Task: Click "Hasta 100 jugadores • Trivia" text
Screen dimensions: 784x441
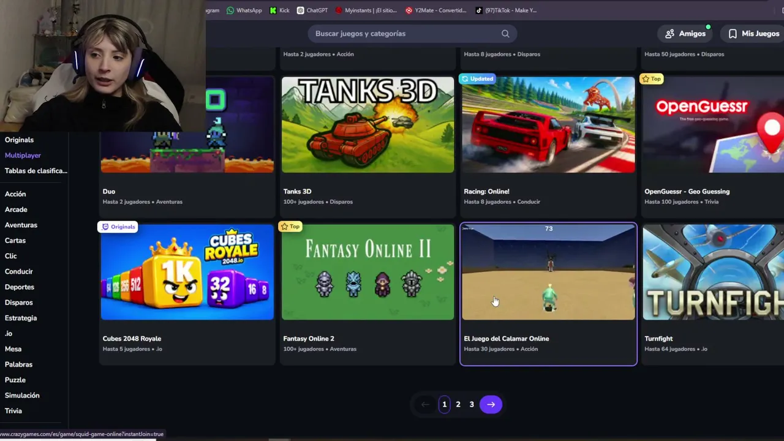Action: point(681,202)
